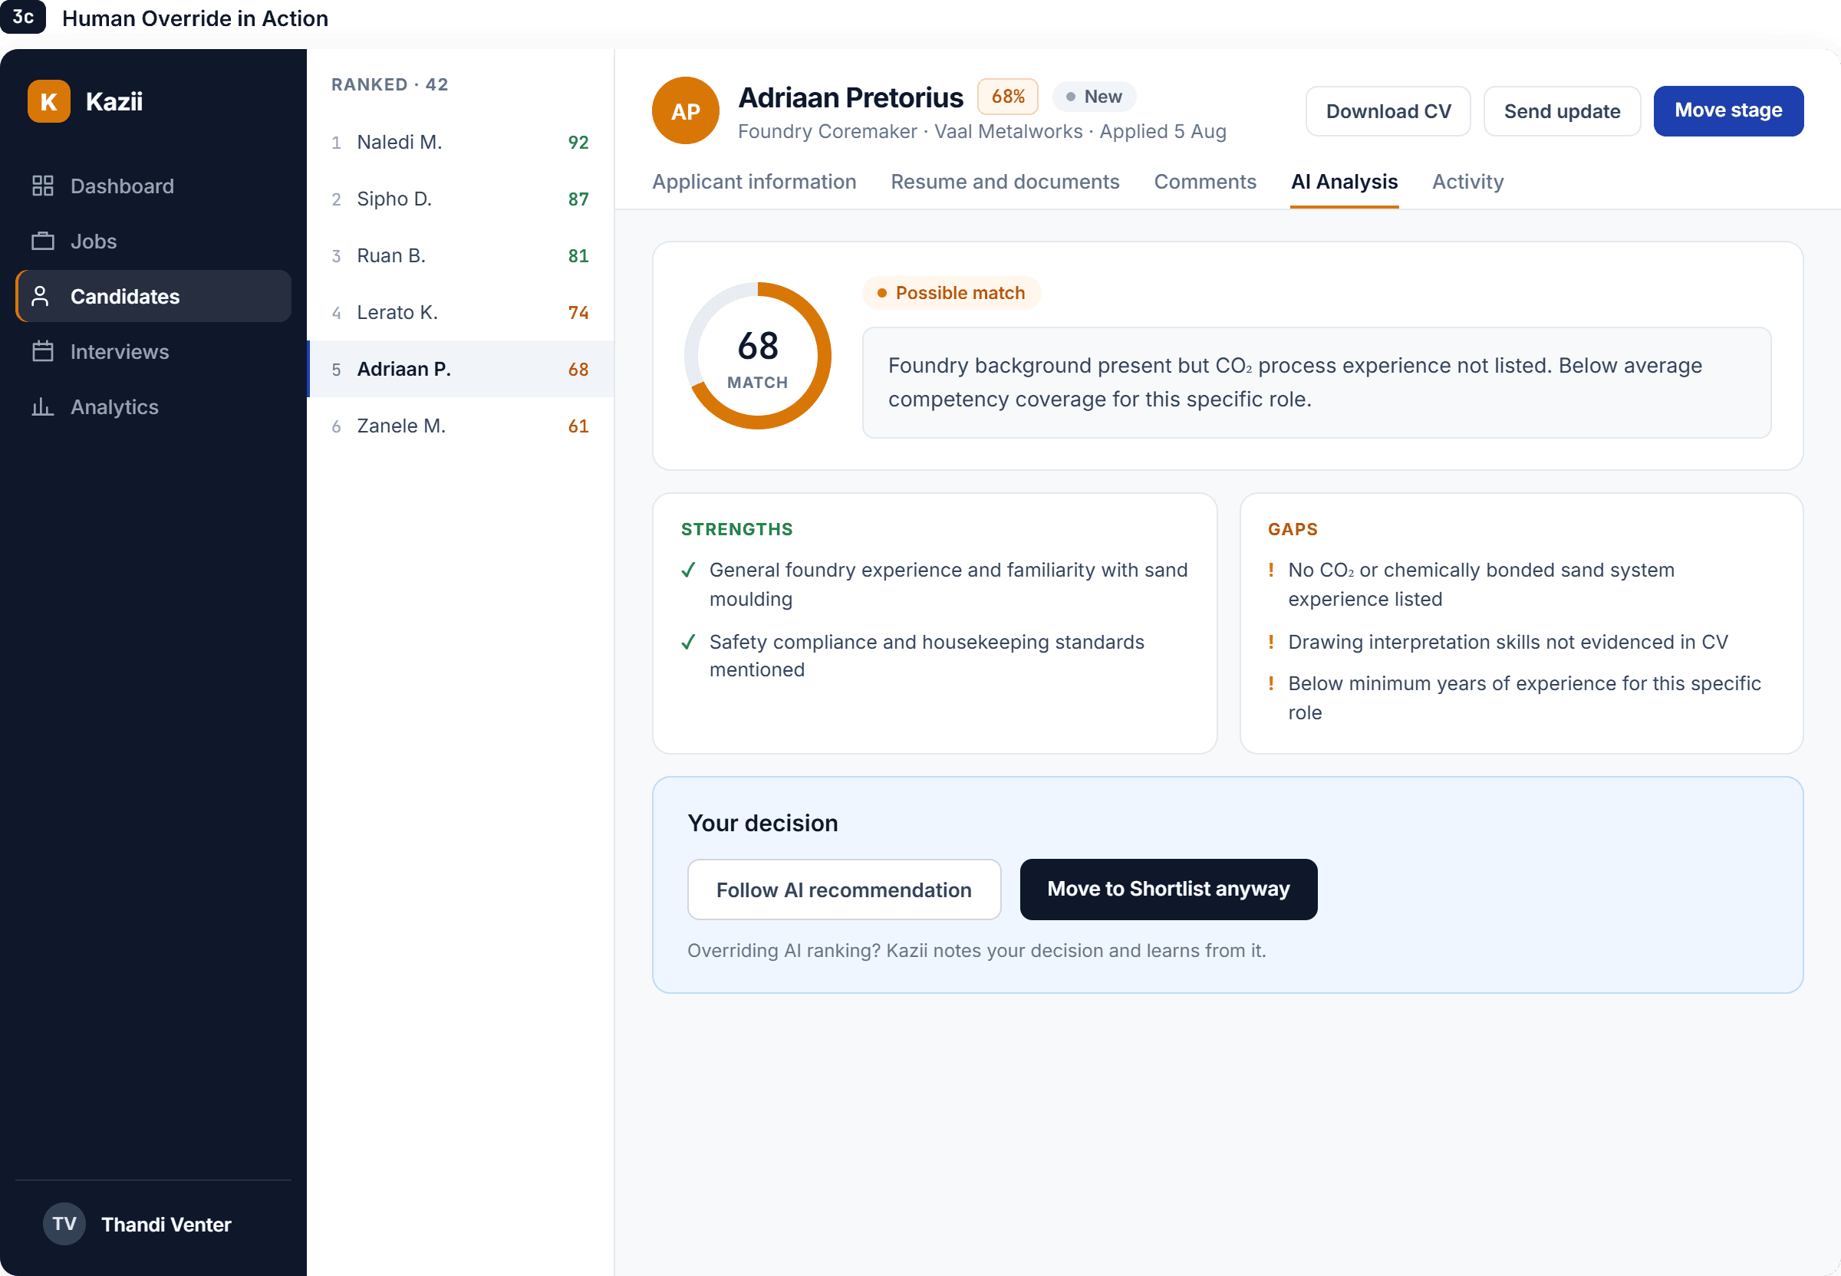This screenshot has width=1841, height=1276.
Task: Click Download CV button
Action: click(x=1388, y=111)
